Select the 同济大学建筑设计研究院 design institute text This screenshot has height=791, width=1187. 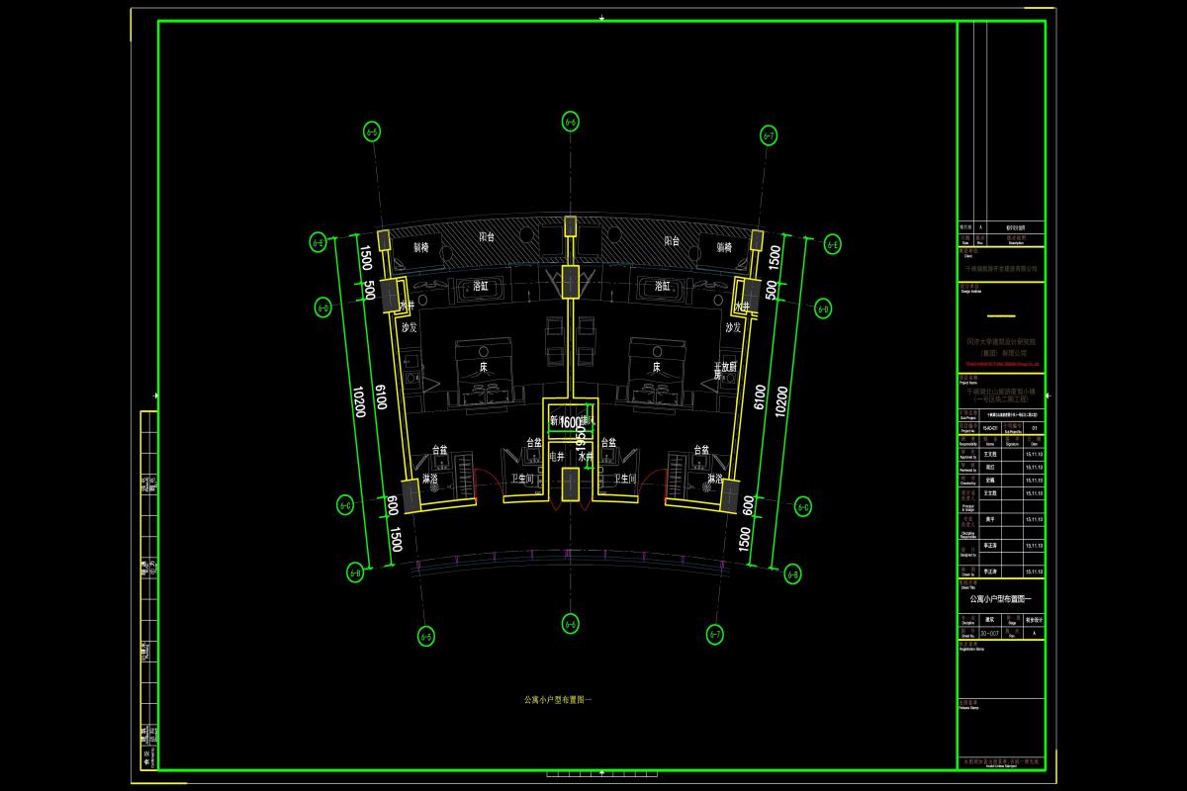point(1000,341)
